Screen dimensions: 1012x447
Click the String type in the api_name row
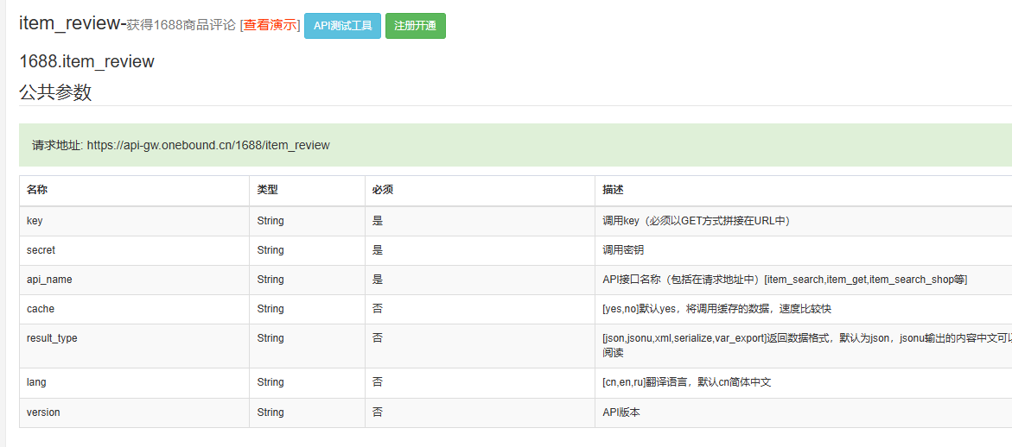point(271,280)
